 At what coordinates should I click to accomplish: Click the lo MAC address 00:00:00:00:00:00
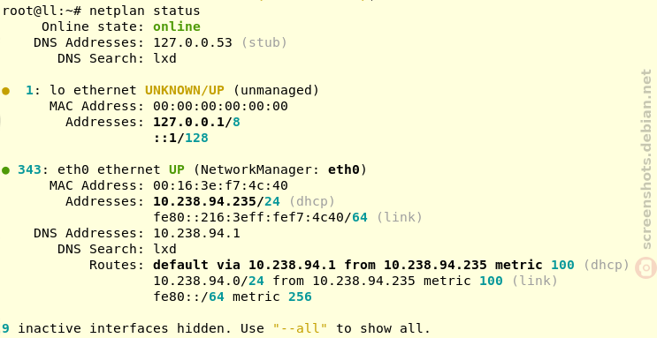pos(220,106)
